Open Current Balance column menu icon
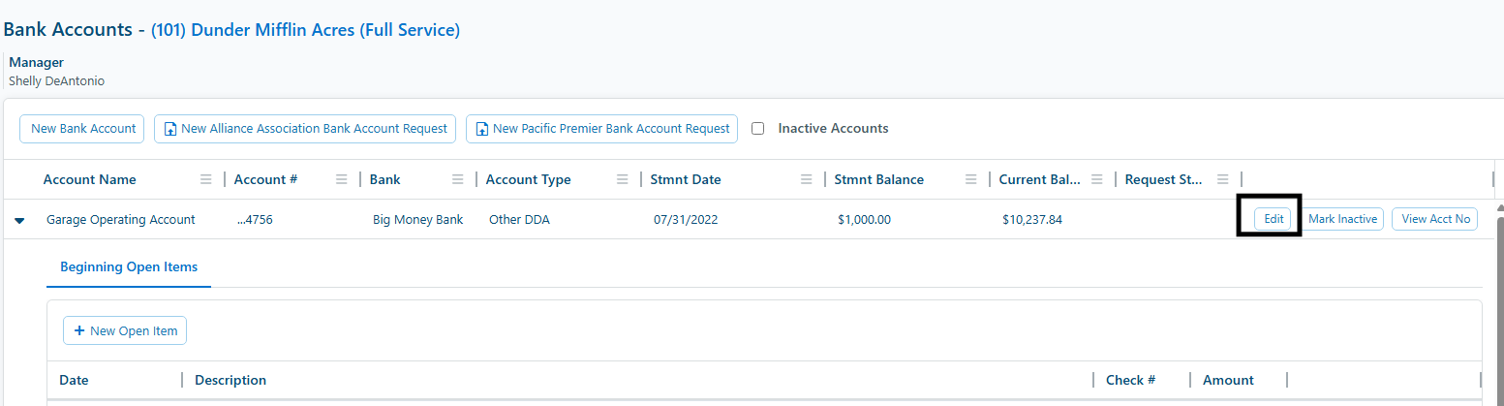The image size is (1504, 406). (x=1096, y=179)
